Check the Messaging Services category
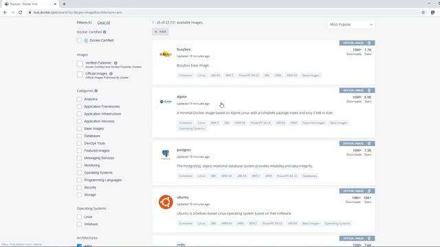 coord(80,158)
